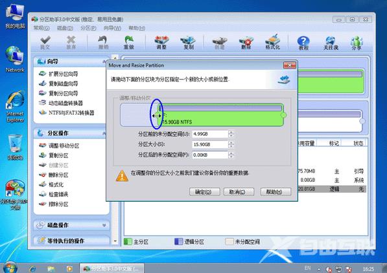This screenshot has height=273, width=387.
Task: Click the 标记 column header
Action: coord(334,143)
